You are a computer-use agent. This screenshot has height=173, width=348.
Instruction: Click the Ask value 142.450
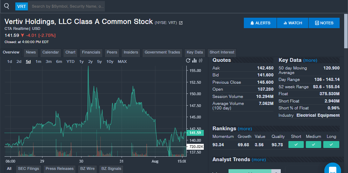pyautogui.click(x=265, y=68)
